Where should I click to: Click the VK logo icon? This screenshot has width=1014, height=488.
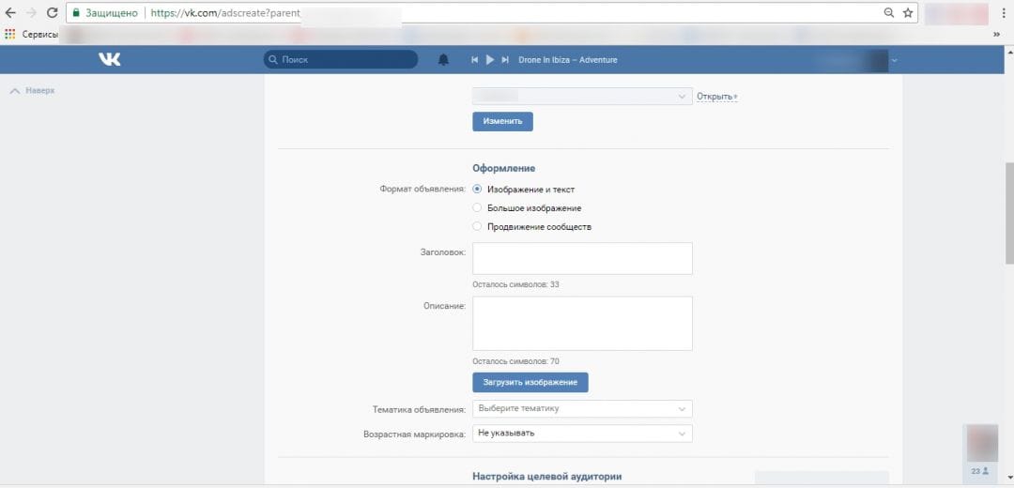pos(109,59)
